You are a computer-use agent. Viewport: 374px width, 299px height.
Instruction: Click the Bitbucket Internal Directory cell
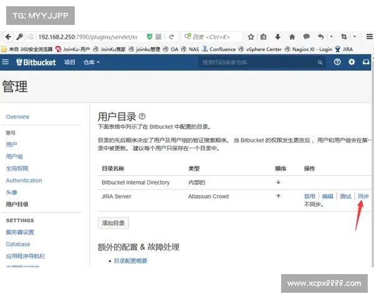(x=136, y=183)
